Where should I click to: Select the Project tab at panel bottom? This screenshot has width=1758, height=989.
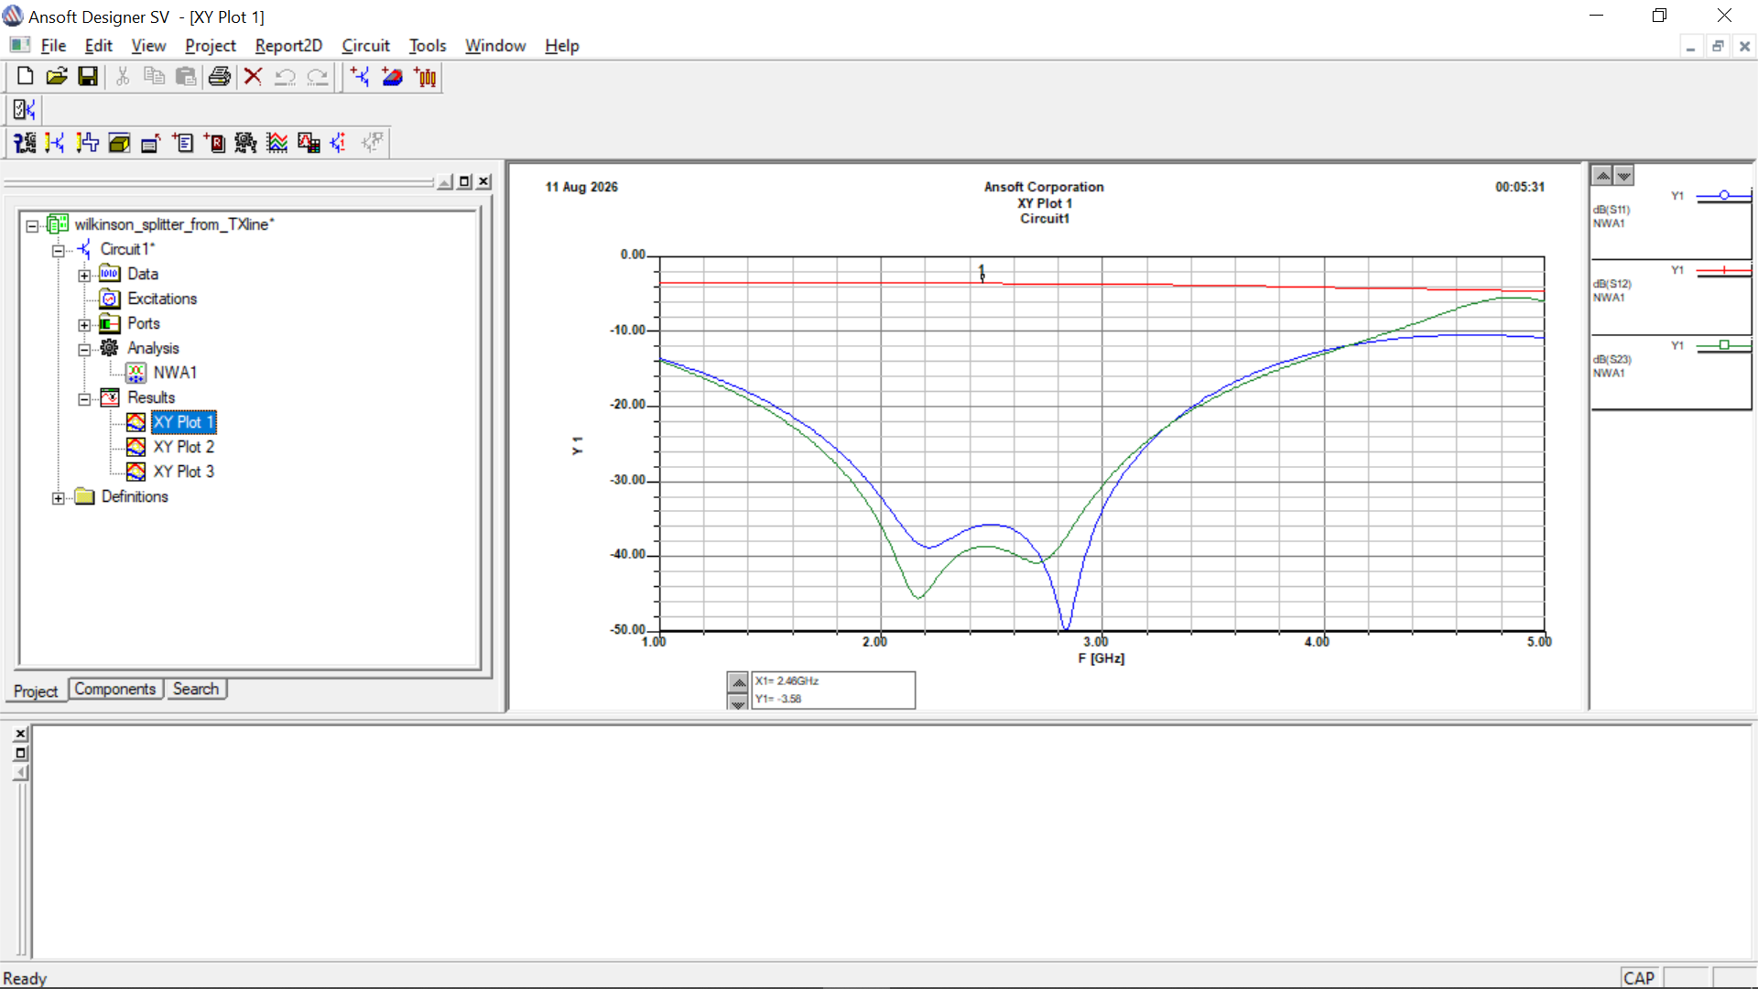36,691
